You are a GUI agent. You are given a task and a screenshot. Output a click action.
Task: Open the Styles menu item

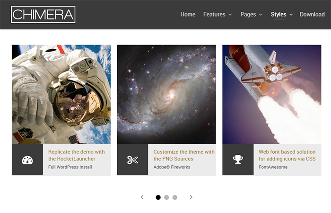(279, 14)
